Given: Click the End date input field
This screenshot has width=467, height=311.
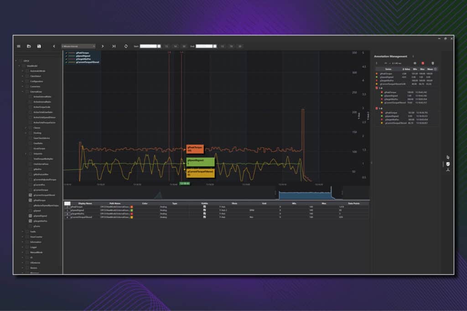Looking at the screenshot, I should [204, 46].
